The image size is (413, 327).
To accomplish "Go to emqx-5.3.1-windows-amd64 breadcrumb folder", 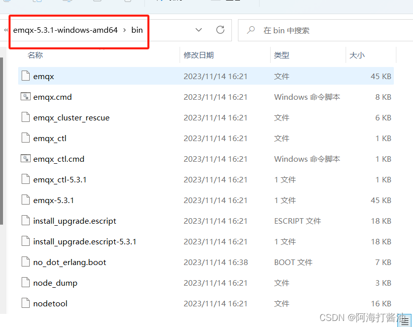I will coord(65,30).
